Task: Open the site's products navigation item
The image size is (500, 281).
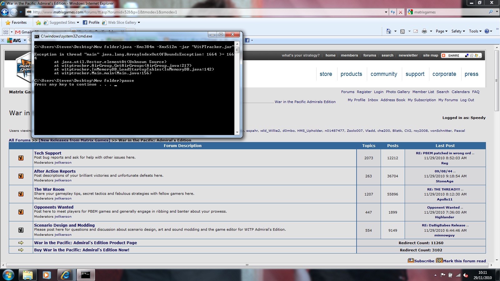Action: click(x=351, y=74)
